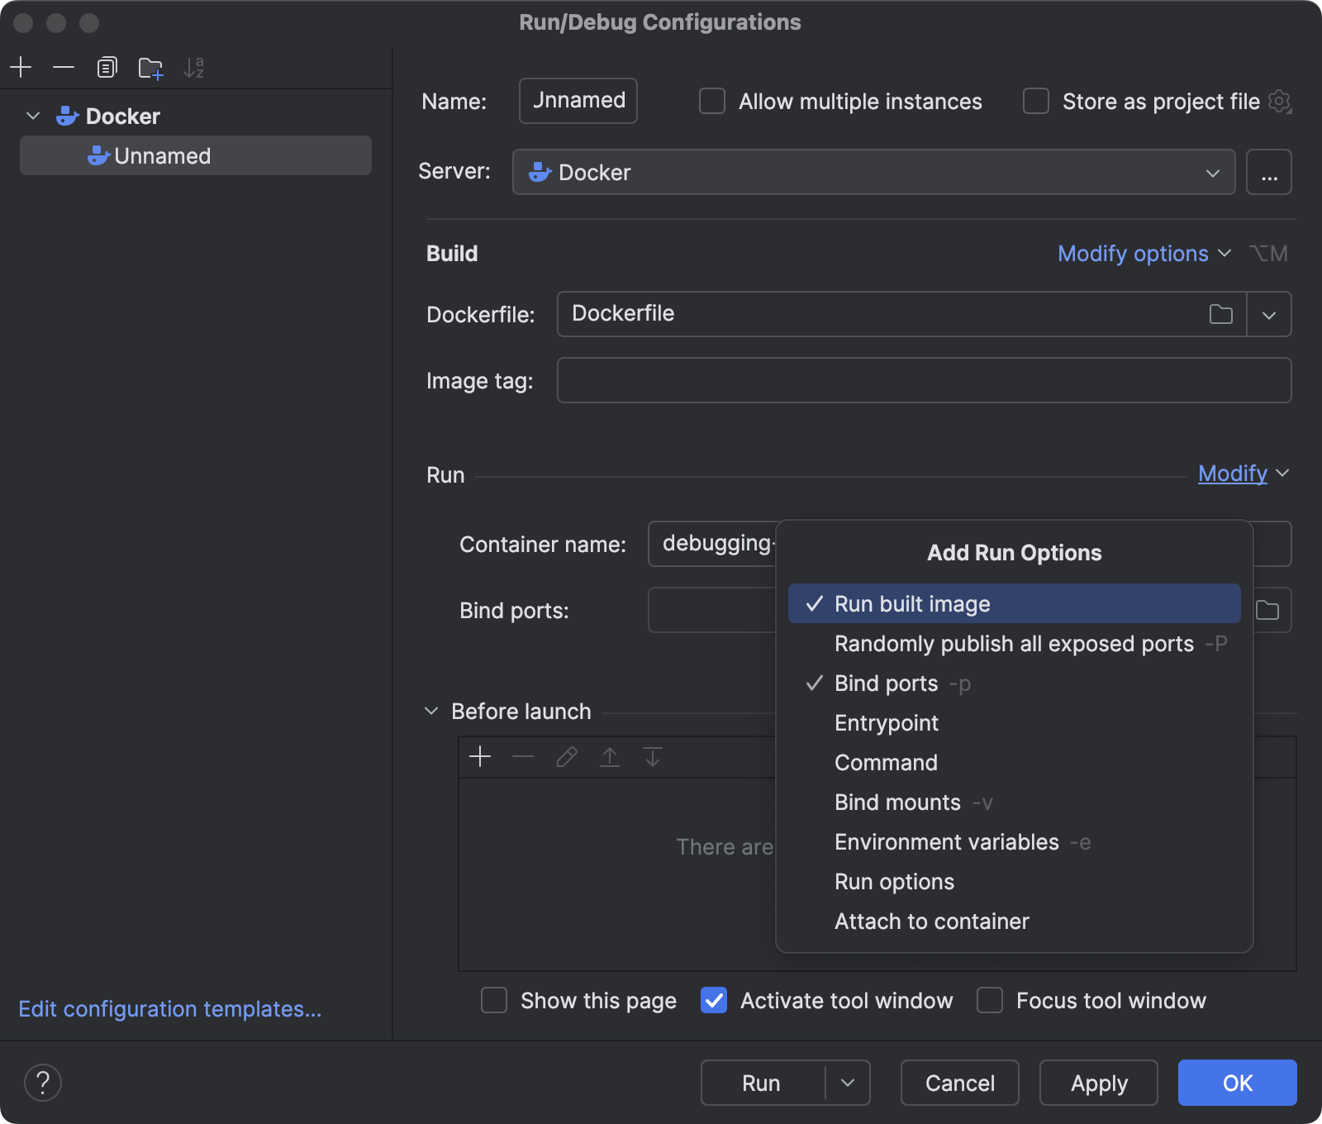Image resolution: width=1322 pixels, height=1124 pixels.
Task: Remove the selected configuration
Action: click(x=64, y=67)
